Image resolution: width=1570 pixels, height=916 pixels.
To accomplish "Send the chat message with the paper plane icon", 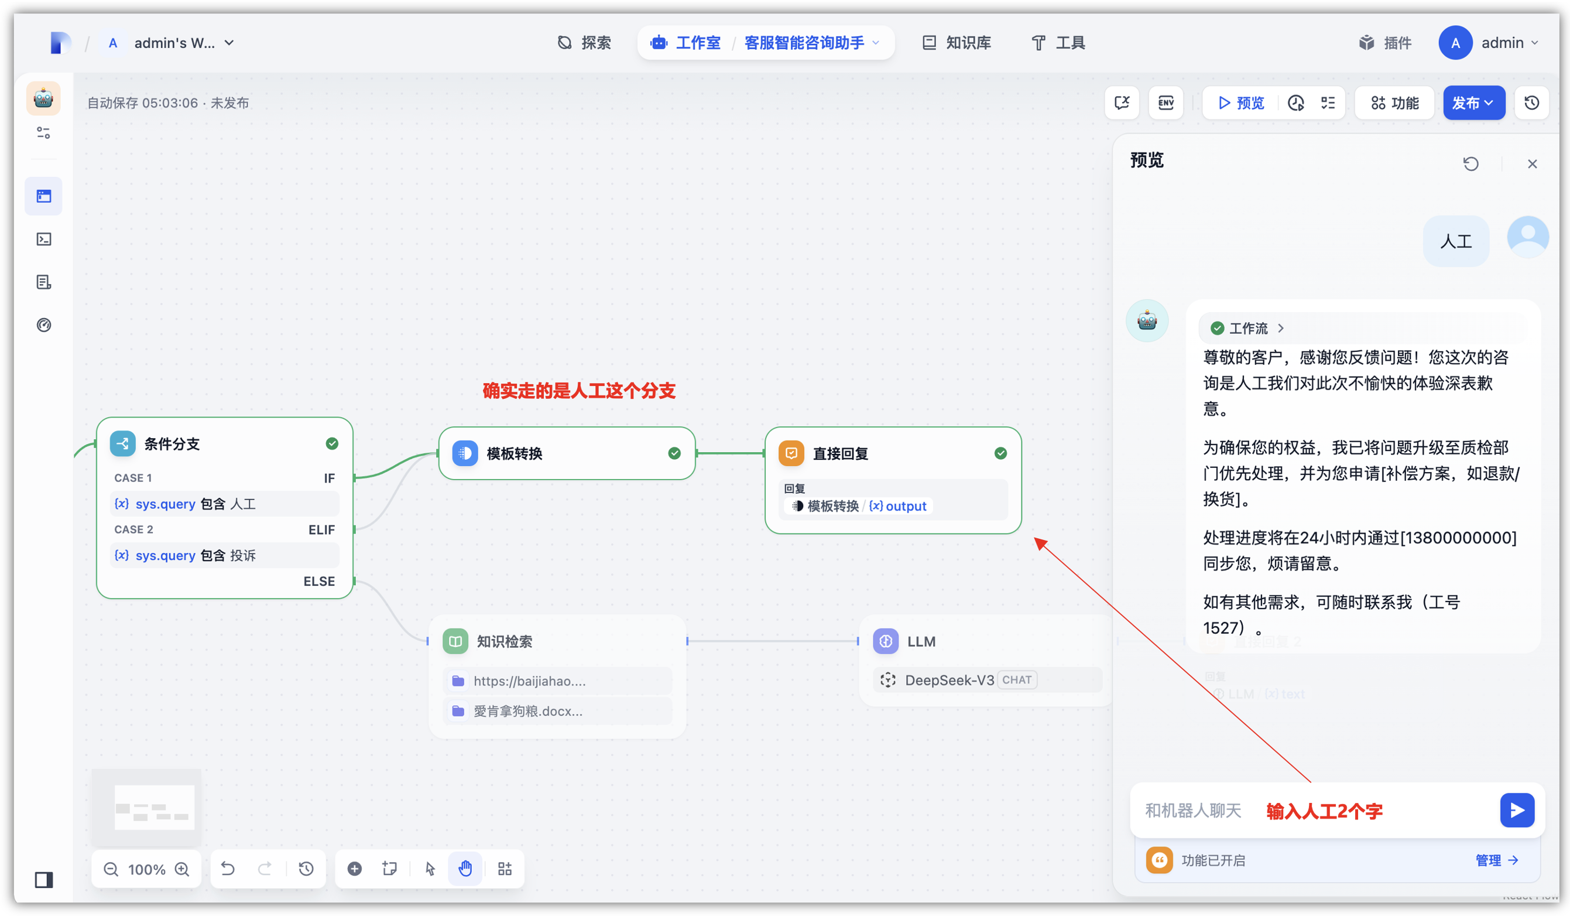I will click(x=1518, y=810).
